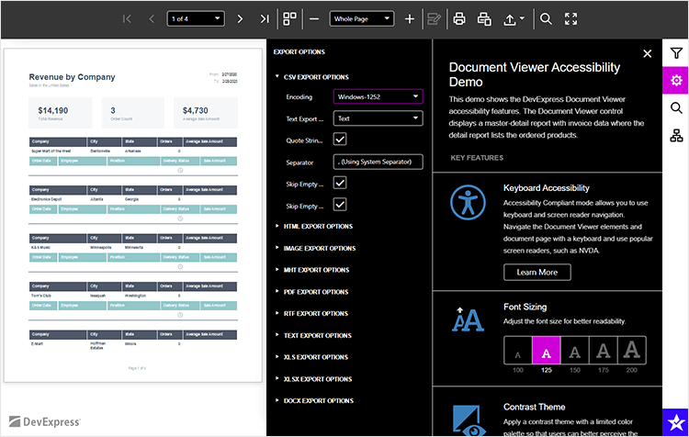
Task: Close the Accessibility Demo panel
Action: click(648, 53)
